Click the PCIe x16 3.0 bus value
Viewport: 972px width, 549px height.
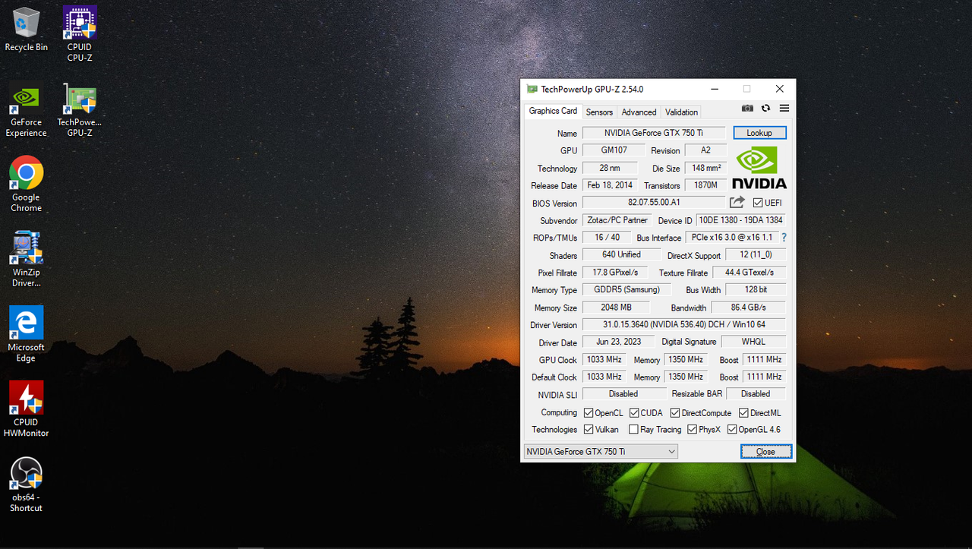click(732, 238)
